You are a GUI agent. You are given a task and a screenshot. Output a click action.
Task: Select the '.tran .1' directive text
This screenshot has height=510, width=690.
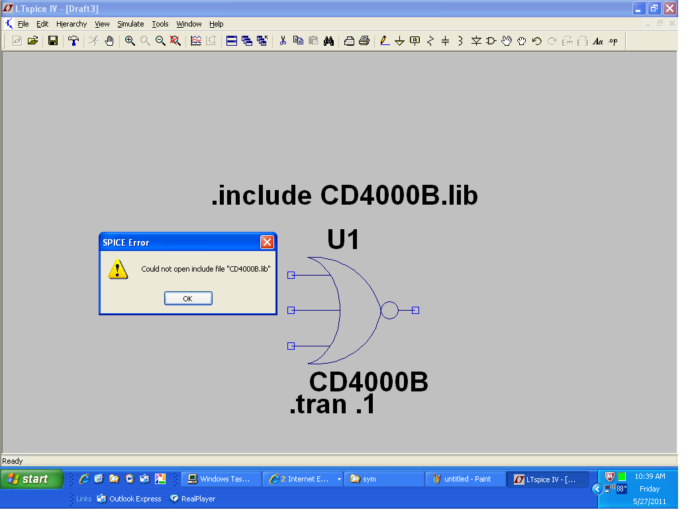pyautogui.click(x=332, y=404)
